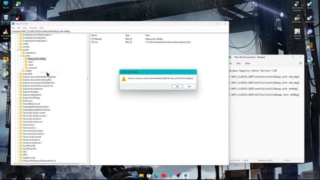This screenshot has height=180, width=320.
Task: Click the (Default) value string icon
Action: (x=92, y=39)
